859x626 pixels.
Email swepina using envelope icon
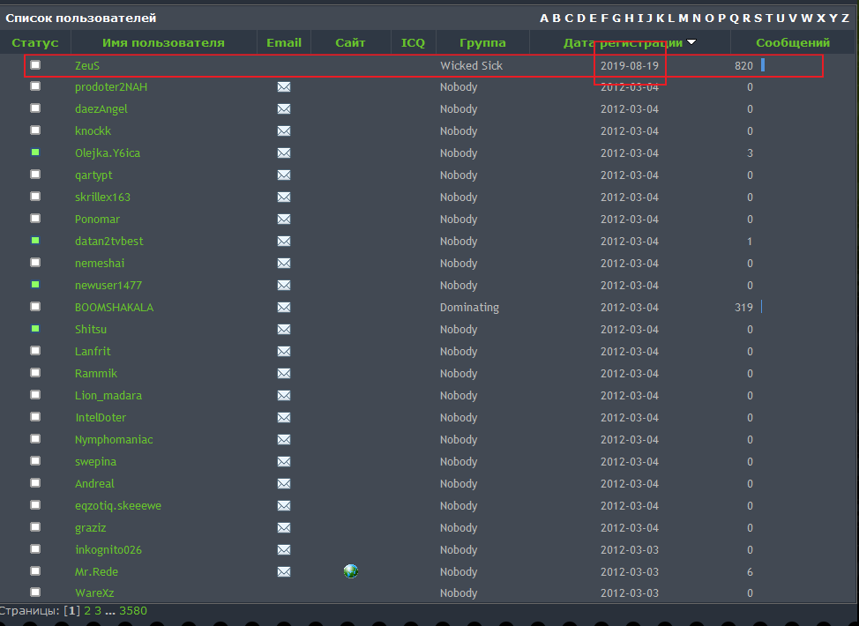pyautogui.click(x=284, y=462)
